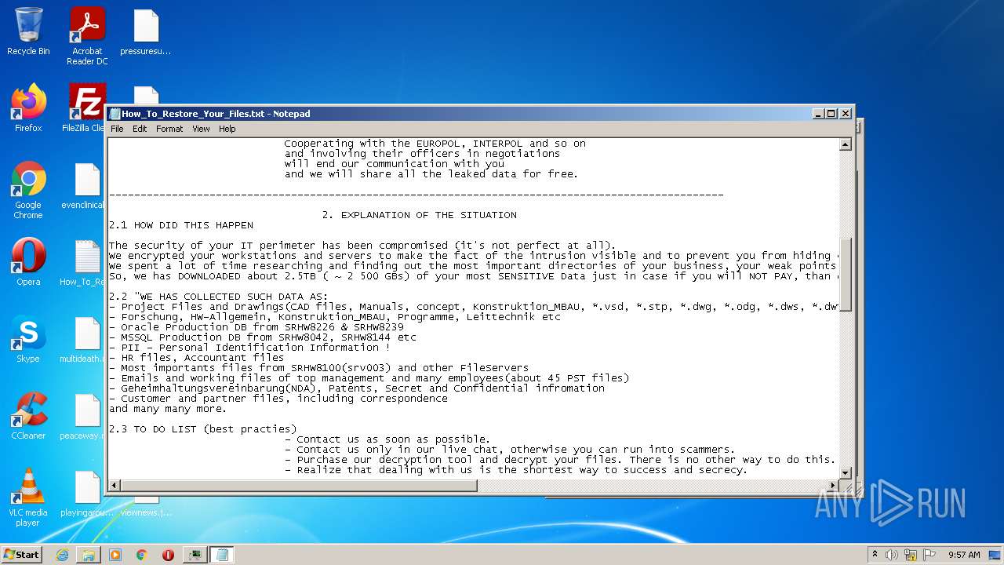The image size is (1004, 565).
Task: Click the '2.3 TO DO LIST' line
Action: pos(202,429)
